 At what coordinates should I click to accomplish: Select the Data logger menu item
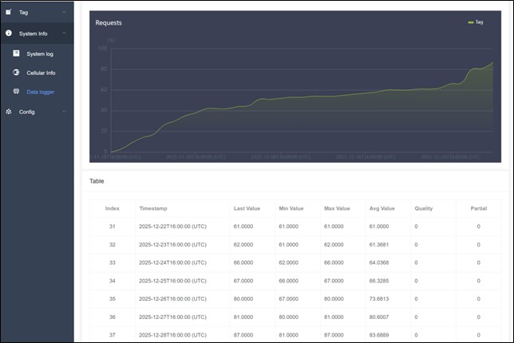coord(40,92)
